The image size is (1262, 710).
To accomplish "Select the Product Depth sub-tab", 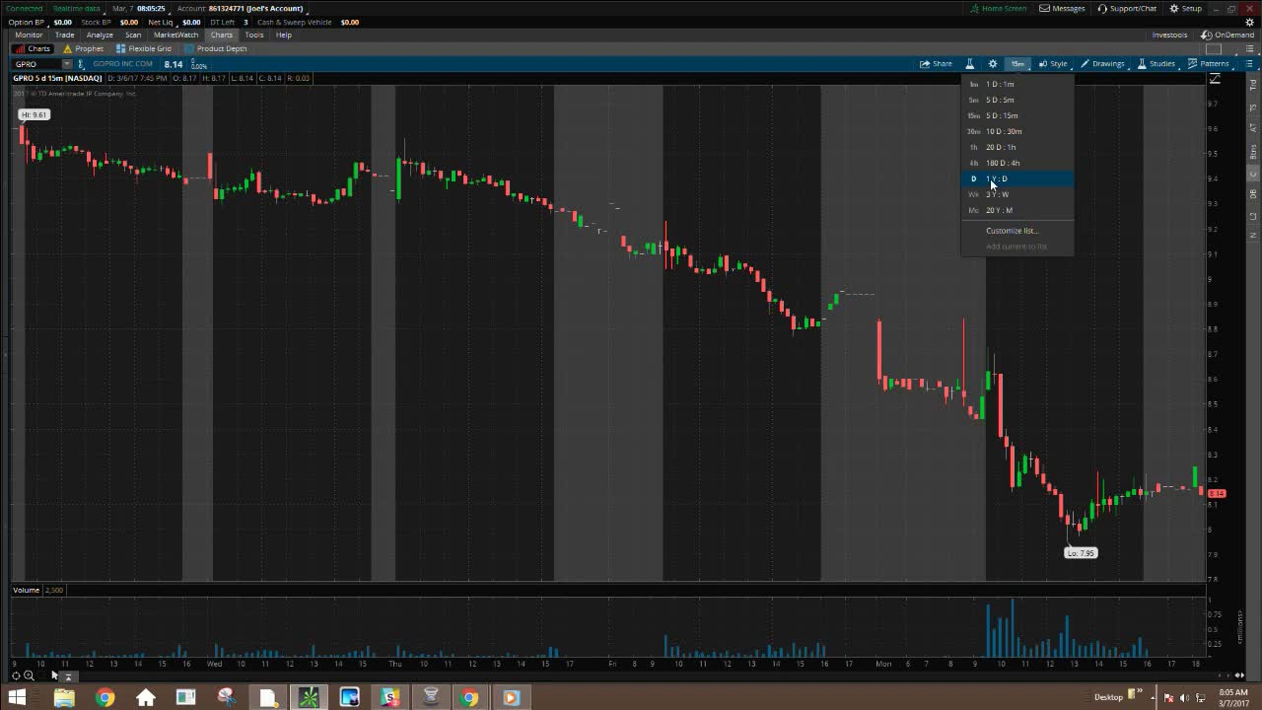I will click(216, 48).
